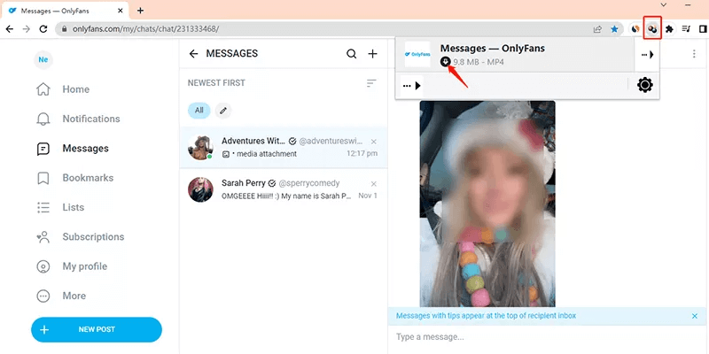This screenshot has width=709, height=354.
Task: Open the Ne profile avatar
Action: point(43,59)
